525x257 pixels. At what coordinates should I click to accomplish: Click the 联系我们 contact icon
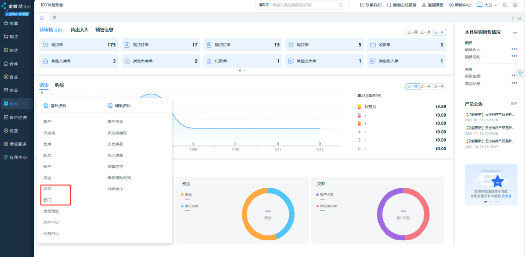(362, 5)
